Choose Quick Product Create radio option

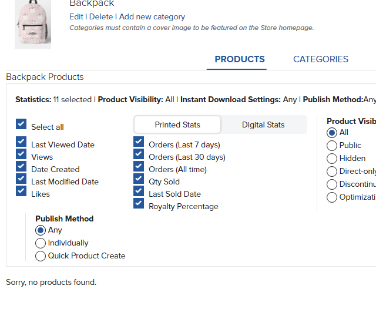click(x=41, y=256)
